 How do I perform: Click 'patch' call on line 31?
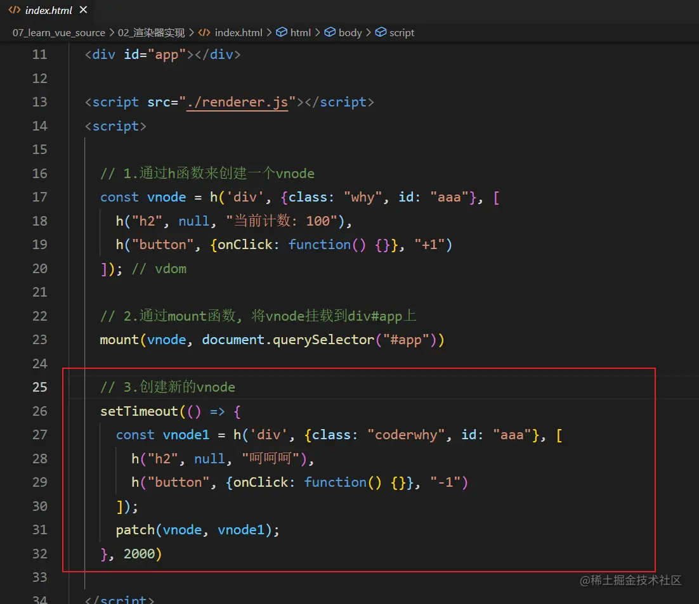(x=135, y=530)
